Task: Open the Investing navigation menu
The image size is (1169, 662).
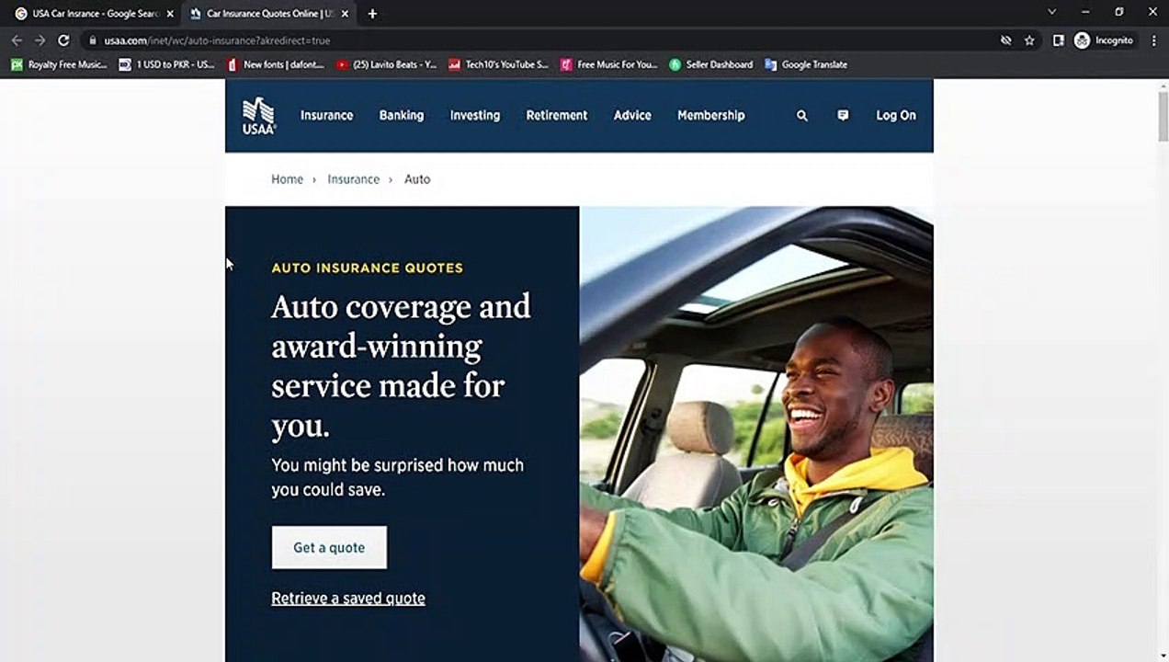Action: (475, 116)
